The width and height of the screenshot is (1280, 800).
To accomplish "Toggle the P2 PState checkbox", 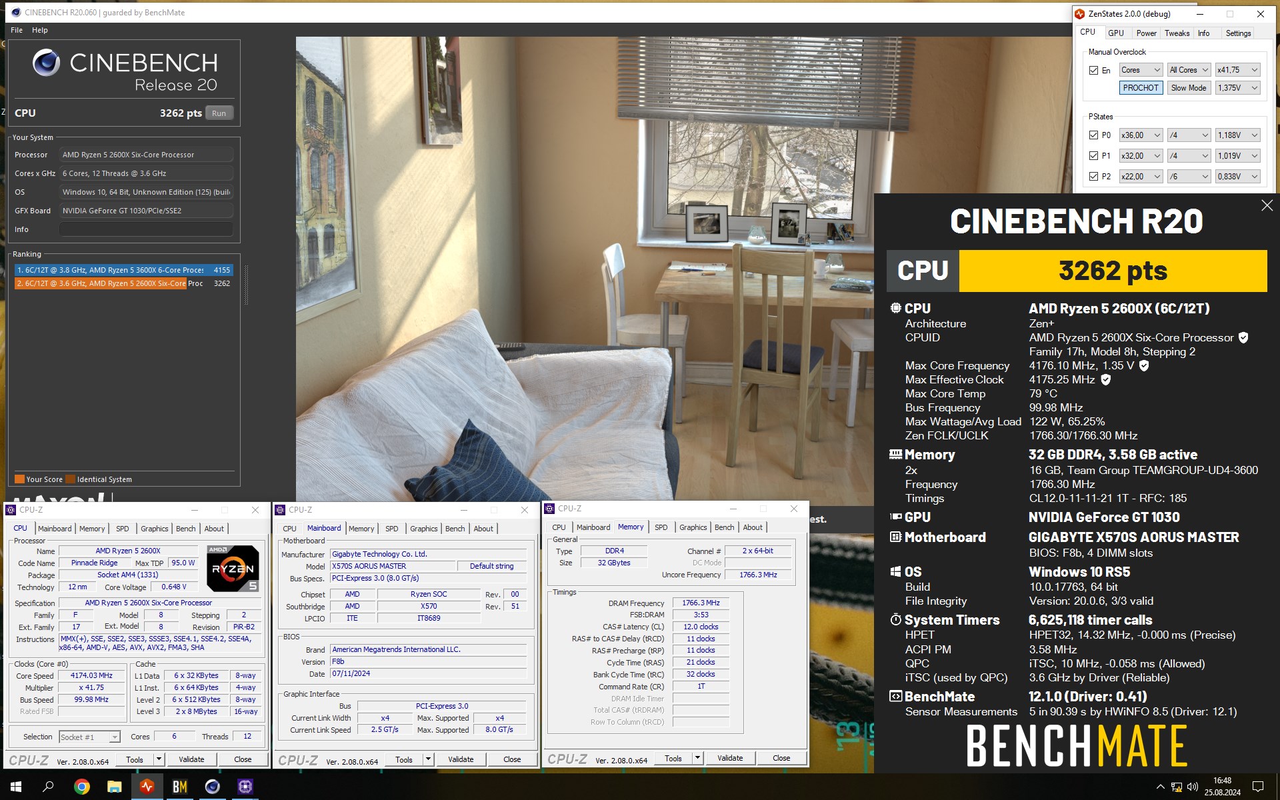I will [1093, 176].
